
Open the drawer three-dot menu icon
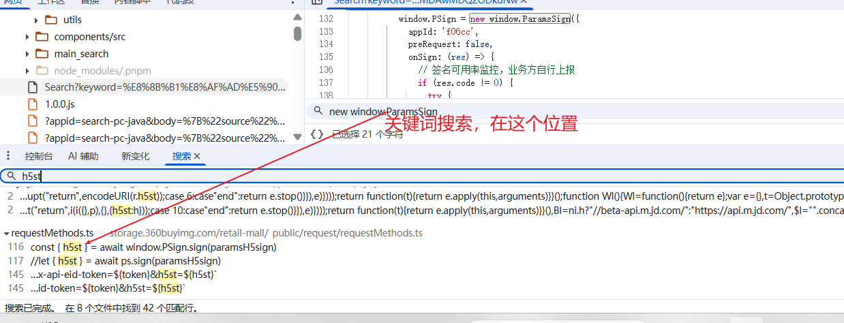8,155
